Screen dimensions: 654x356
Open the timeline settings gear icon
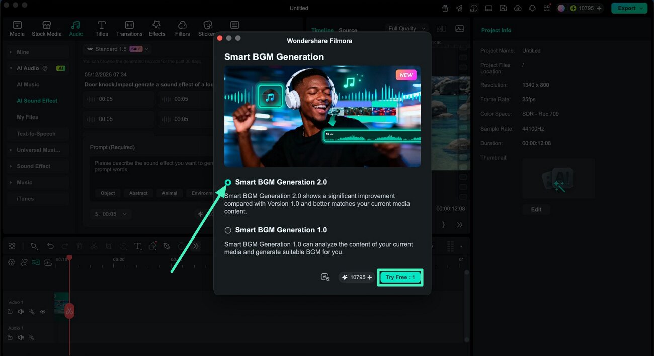pyautogui.click(x=12, y=262)
